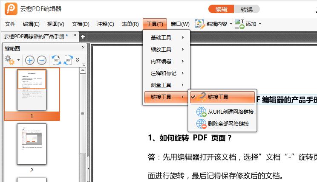
Task: Zoom out thumbnails with the minus icon
Action: [42, 60]
